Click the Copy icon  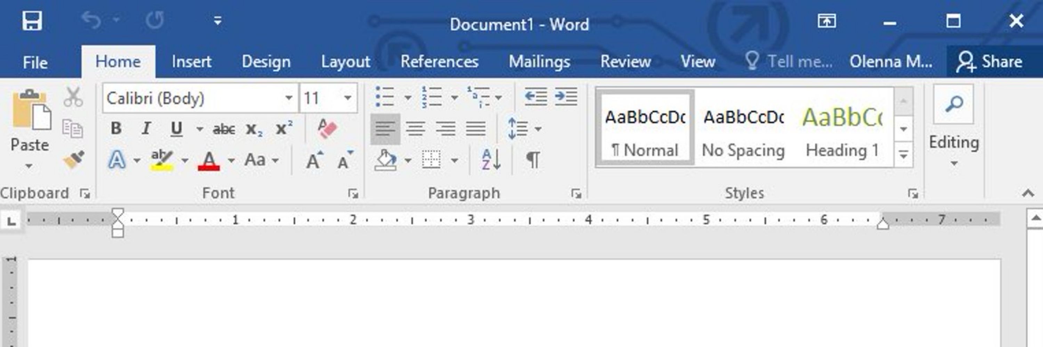[x=73, y=128]
